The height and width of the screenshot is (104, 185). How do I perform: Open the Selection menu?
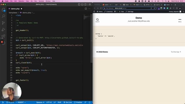point(21,1)
